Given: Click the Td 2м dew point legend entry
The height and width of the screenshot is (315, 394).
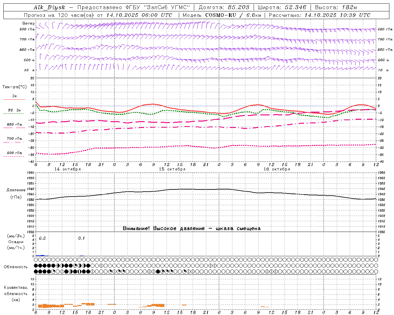Looking at the screenshot, I should pos(14,110).
